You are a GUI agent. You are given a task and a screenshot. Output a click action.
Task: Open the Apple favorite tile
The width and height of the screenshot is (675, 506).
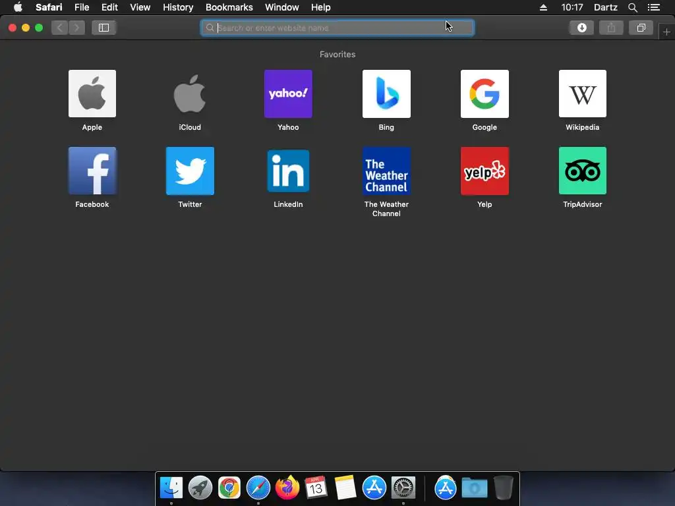click(92, 94)
